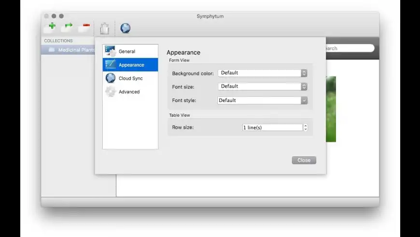Click the Cloud Sync globe icon in list
This screenshot has height=237, width=420.
point(111,78)
